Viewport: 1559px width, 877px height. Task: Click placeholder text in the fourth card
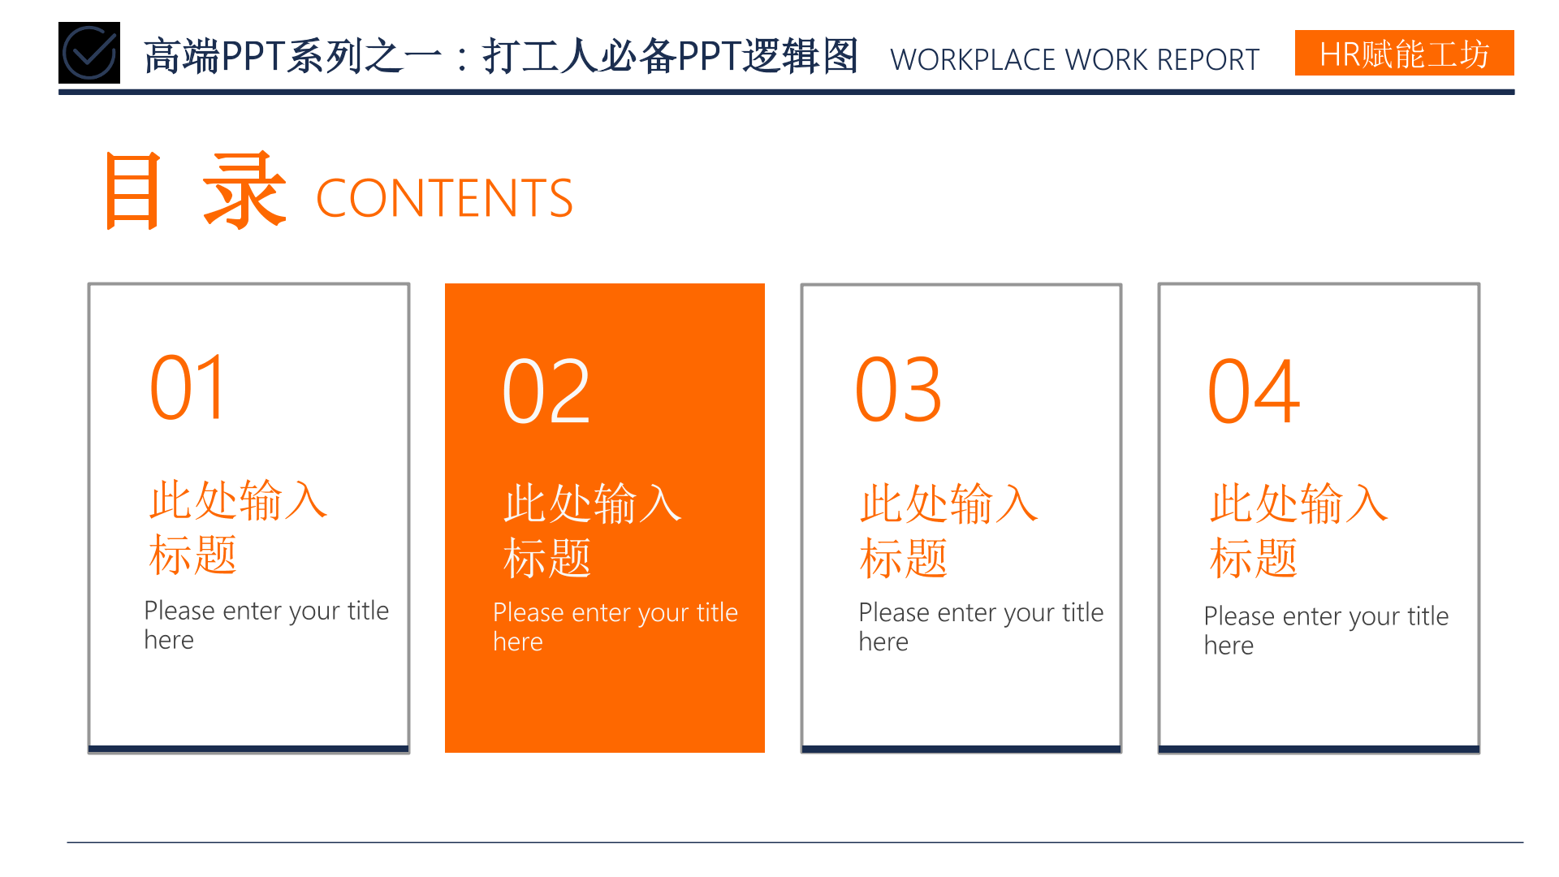tap(1325, 630)
